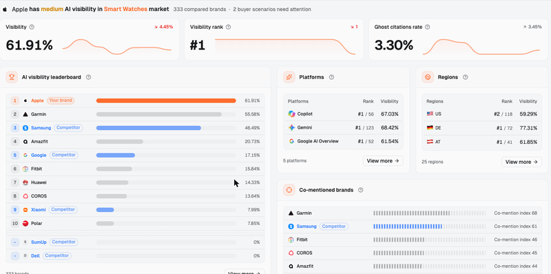
Task: Select the DE region row
Action: click(481, 128)
